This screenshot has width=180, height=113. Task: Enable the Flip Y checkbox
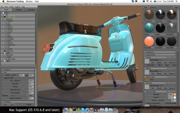click(164, 65)
